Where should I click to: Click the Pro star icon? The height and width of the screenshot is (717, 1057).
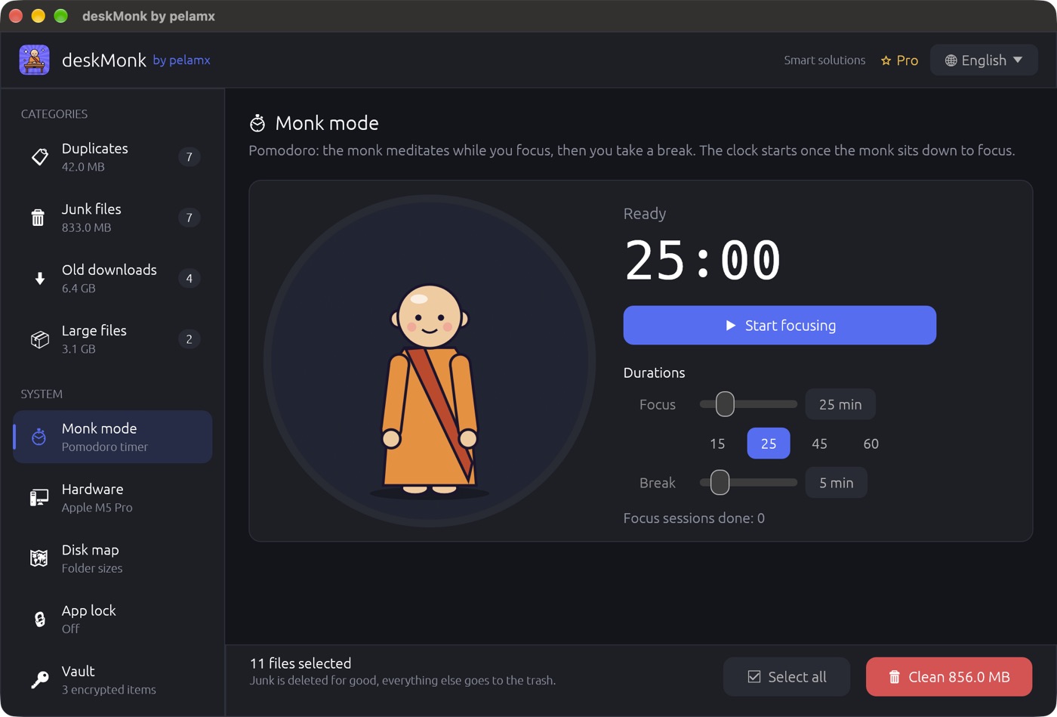pyautogui.click(x=886, y=60)
